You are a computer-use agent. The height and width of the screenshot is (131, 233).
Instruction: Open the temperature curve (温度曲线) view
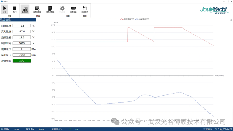pyautogui.click(x=25, y=9)
